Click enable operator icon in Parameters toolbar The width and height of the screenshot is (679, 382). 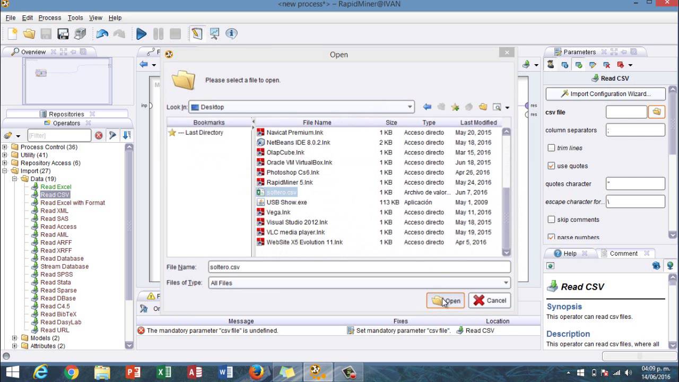[x=579, y=65]
